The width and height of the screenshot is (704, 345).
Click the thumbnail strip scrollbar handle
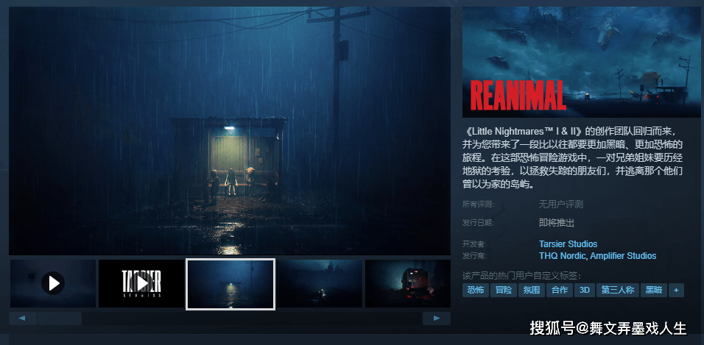click(x=60, y=319)
